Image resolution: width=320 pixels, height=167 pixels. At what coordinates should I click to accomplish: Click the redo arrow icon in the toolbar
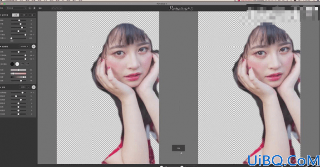click(x=57, y=8)
